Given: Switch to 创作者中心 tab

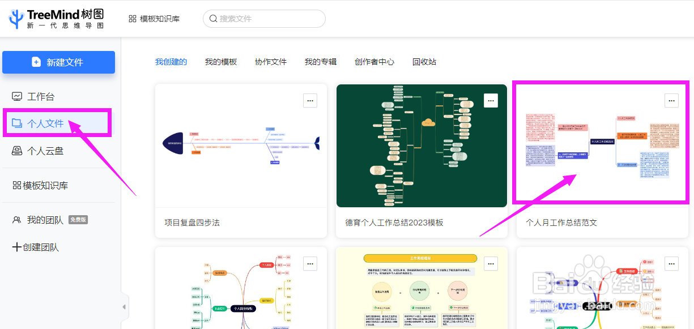Looking at the screenshot, I should tap(374, 62).
